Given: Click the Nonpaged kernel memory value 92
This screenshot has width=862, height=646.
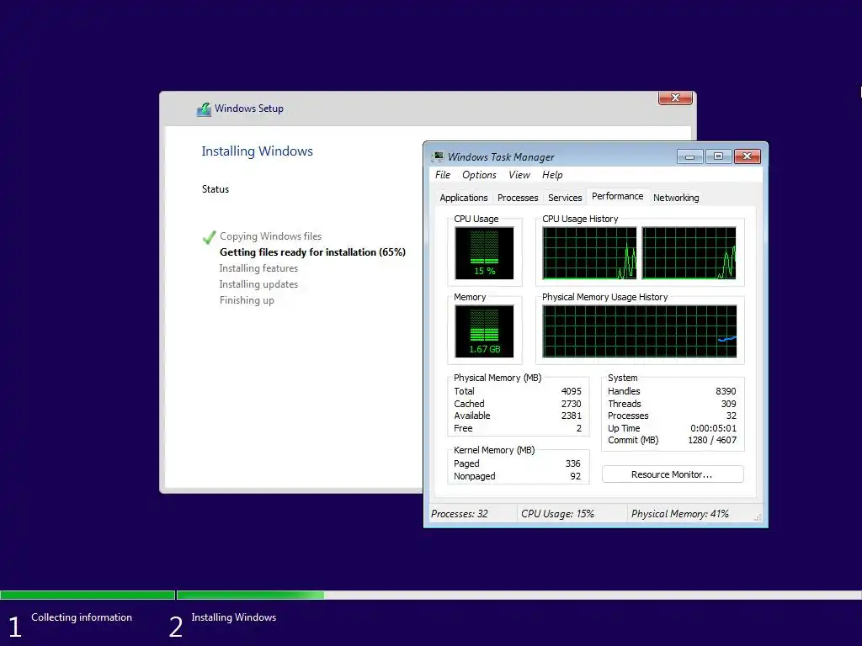Looking at the screenshot, I should click(x=575, y=476).
